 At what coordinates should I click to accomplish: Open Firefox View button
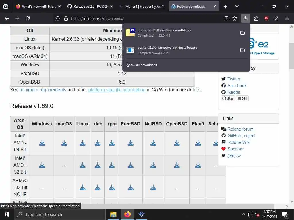tap(6, 6)
